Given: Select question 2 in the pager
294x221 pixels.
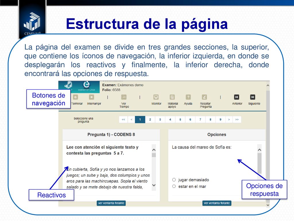Looking at the screenshot, I should pyautogui.click(x=150, y=119).
